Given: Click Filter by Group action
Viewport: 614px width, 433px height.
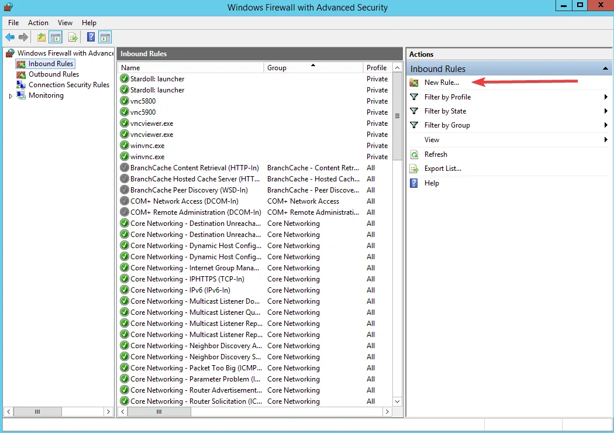Looking at the screenshot, I should coord(447,125).
